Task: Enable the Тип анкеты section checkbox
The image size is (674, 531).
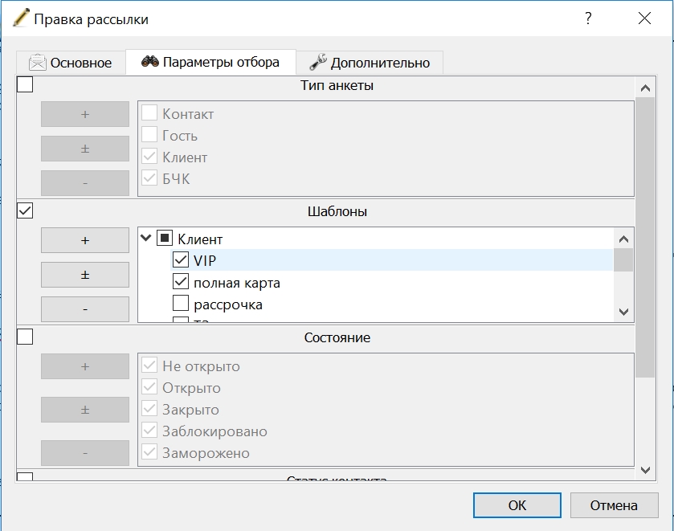Action: point(25,84)
